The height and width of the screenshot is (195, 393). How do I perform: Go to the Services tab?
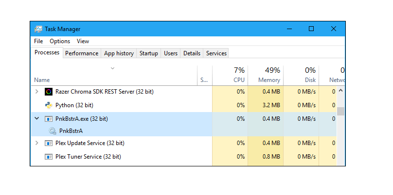216,53
